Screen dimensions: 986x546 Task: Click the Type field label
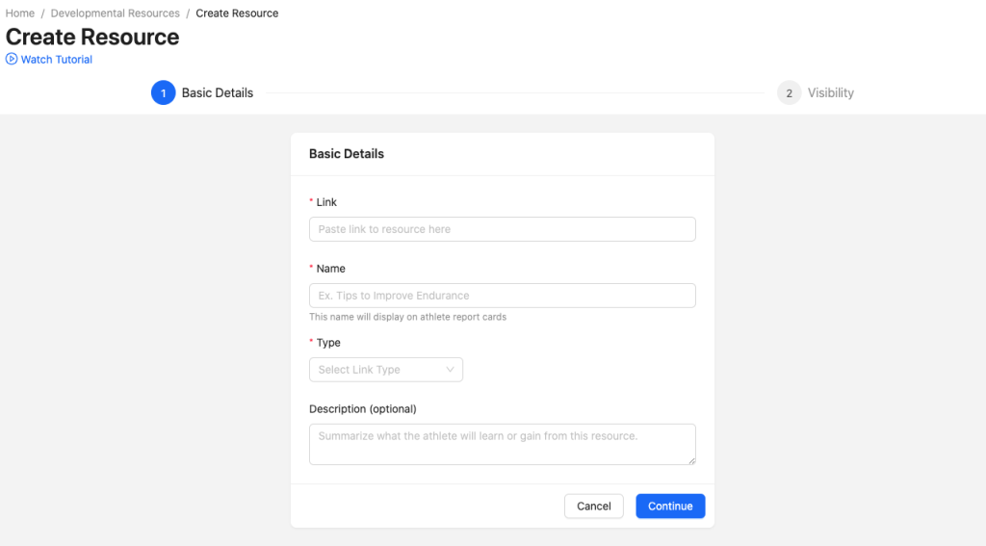coord(328,343)
